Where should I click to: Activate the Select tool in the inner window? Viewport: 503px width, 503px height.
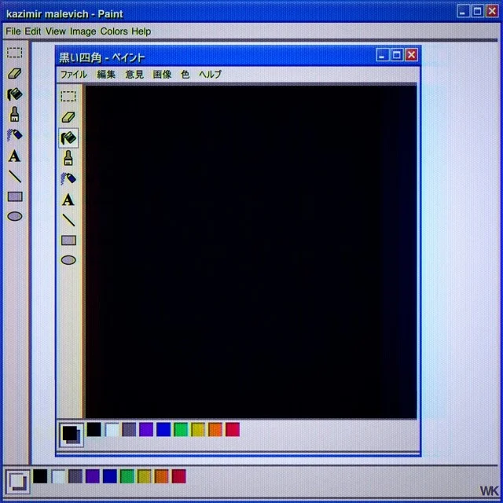pos(68,96)
